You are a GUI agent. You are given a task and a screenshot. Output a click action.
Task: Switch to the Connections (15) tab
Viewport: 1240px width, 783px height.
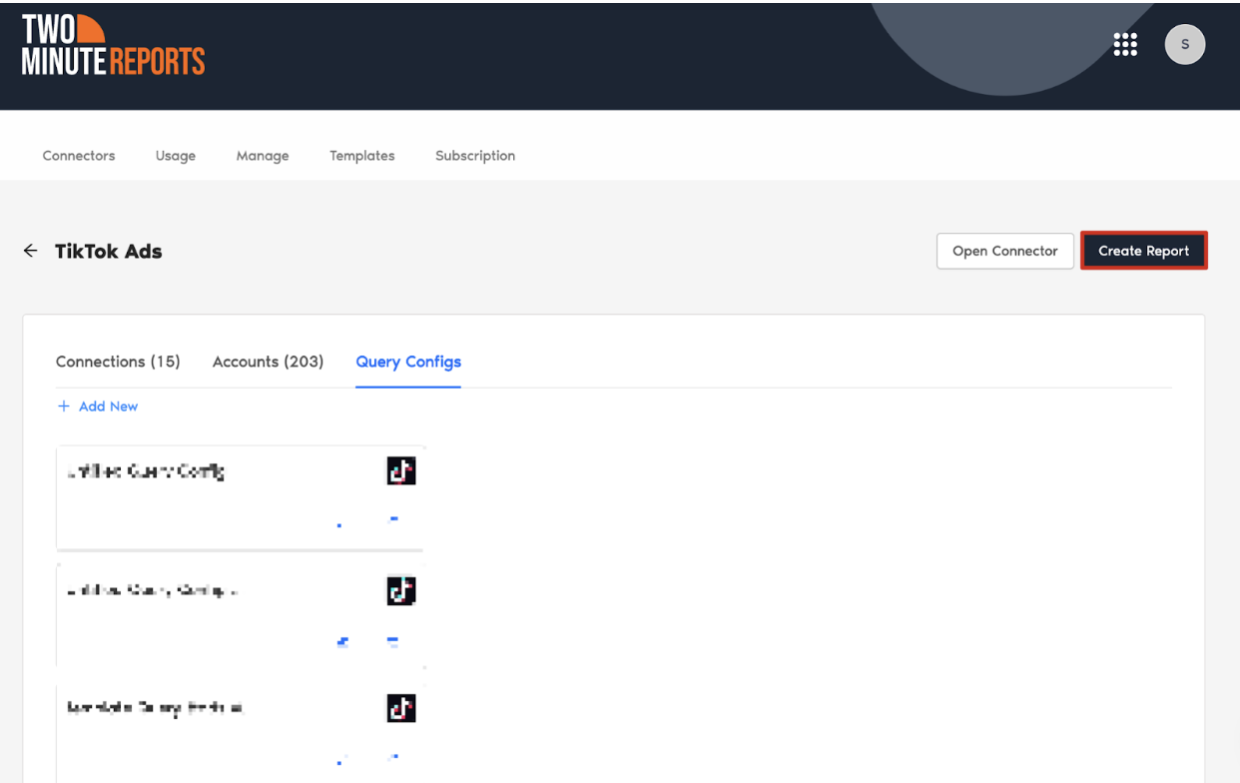[118, 362]
